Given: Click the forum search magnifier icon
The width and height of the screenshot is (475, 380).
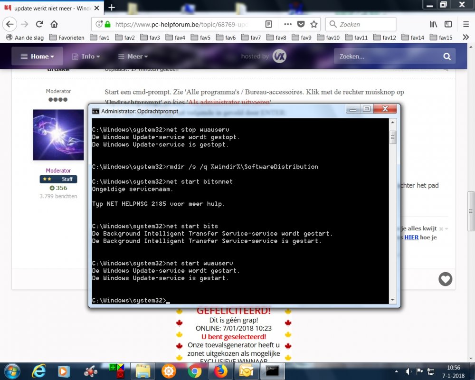Looking at the screenshot, I should [x=446, y=57].
